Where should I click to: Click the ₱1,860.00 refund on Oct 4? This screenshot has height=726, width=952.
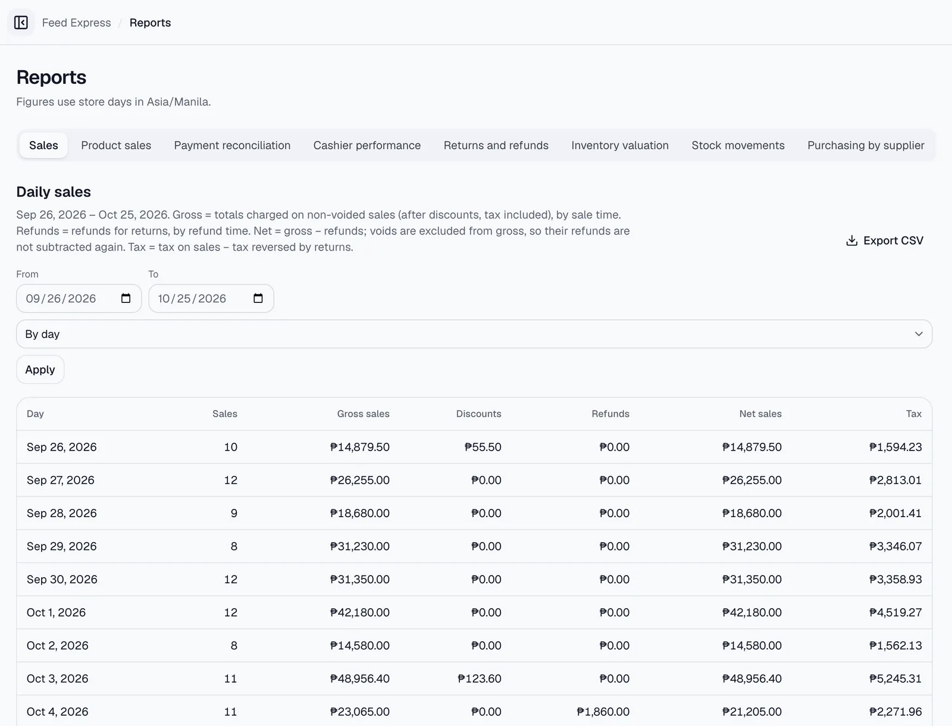pos(603,712)
